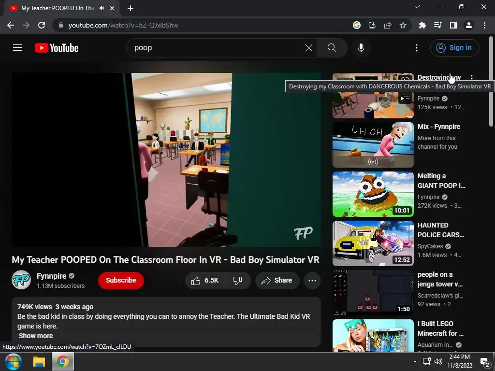
Task: Open the Chrome profile icon
Action: 469,25
